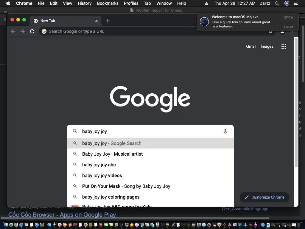Open System Preferences from the Dock

click(x=42, y=225)
